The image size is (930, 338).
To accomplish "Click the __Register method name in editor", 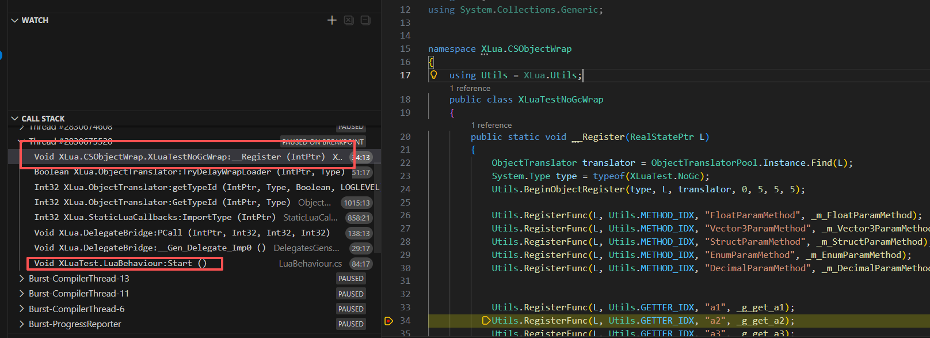I will point(598,136).
